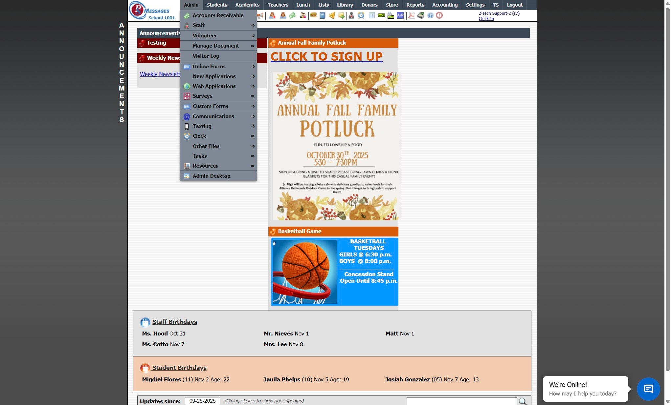
Task: Click the PDF document toolbar icon
Action: pos(411,15)
